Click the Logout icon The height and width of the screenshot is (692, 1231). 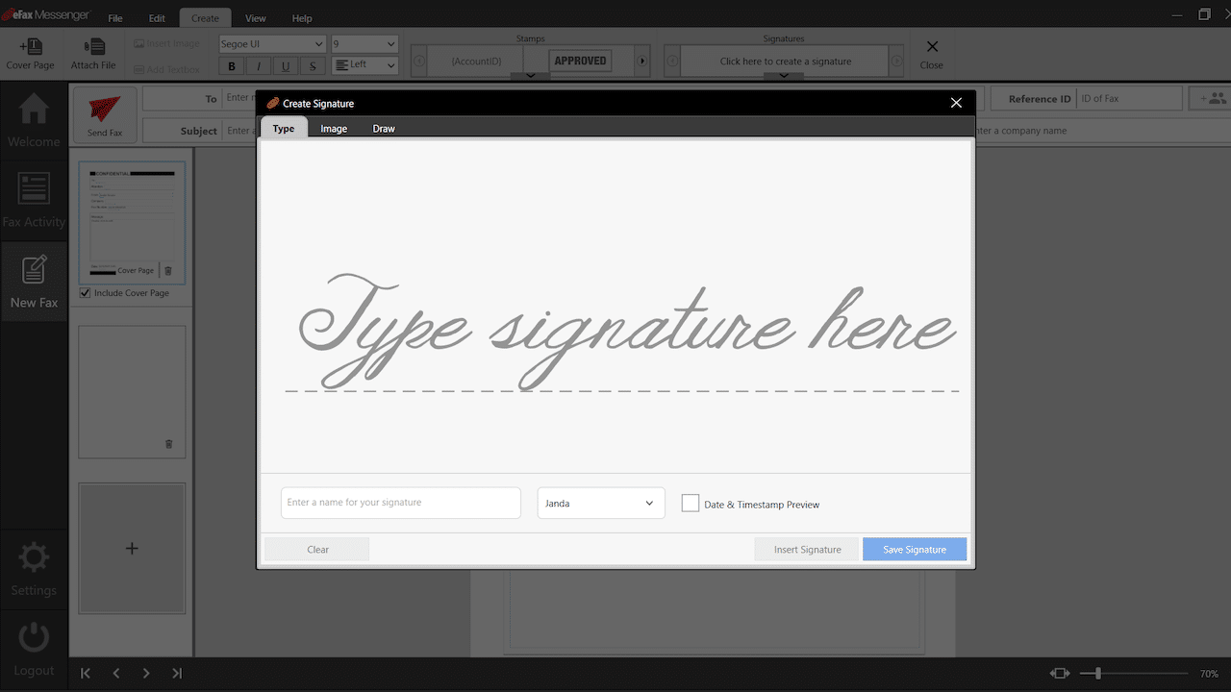(x=34, y=636)
